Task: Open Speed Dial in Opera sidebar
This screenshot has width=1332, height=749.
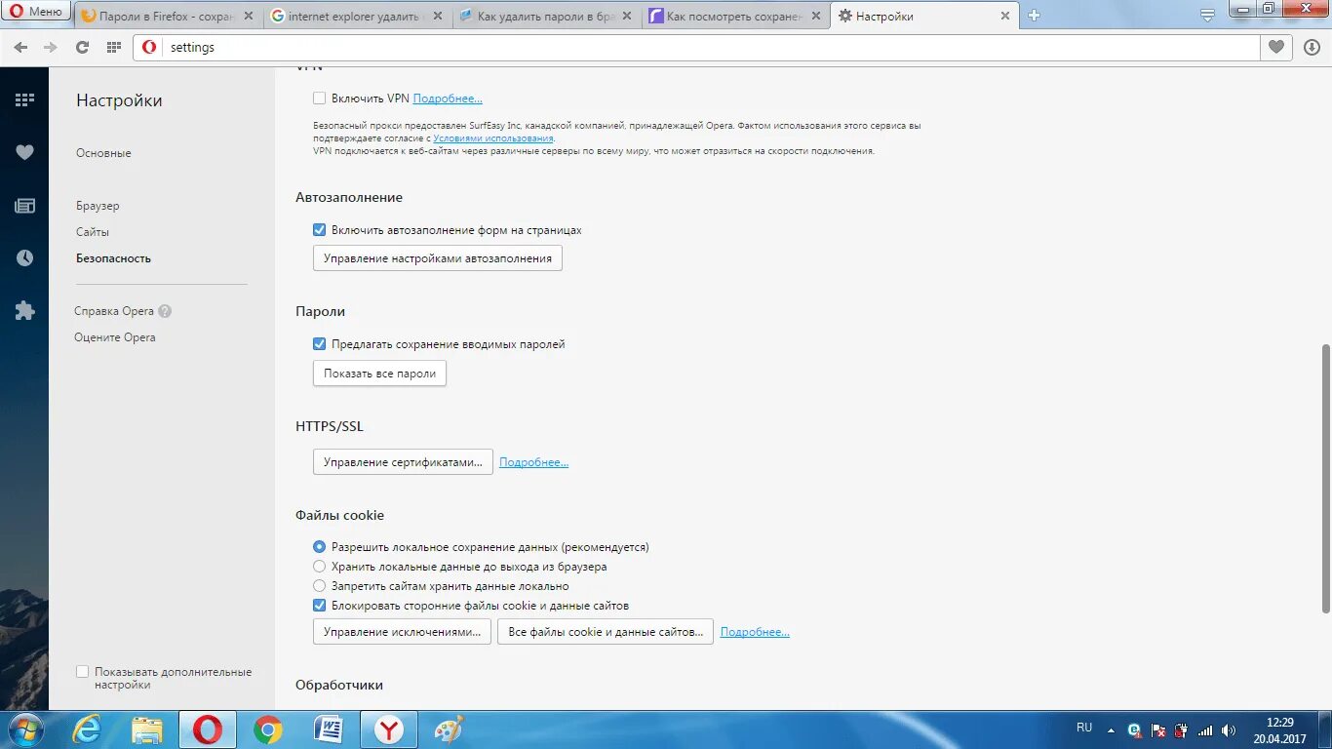Action: coord(24,99)
